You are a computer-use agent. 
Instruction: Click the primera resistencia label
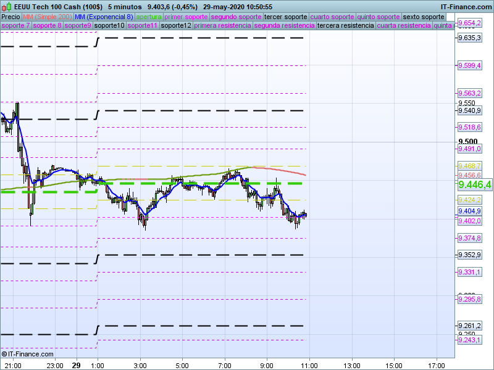pos(222,26)
